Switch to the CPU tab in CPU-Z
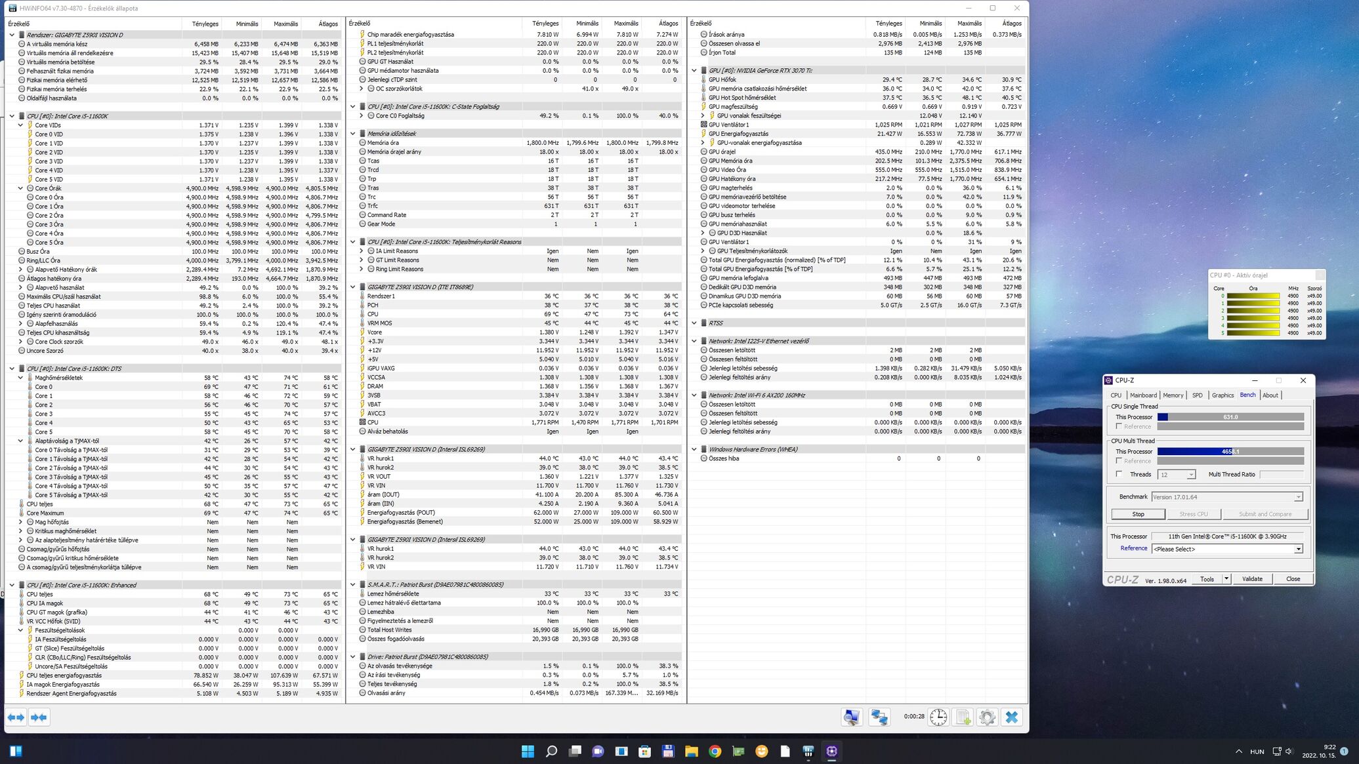Image resolution: width=1359 pixels, height=764 pixels. click(1116, 395)
